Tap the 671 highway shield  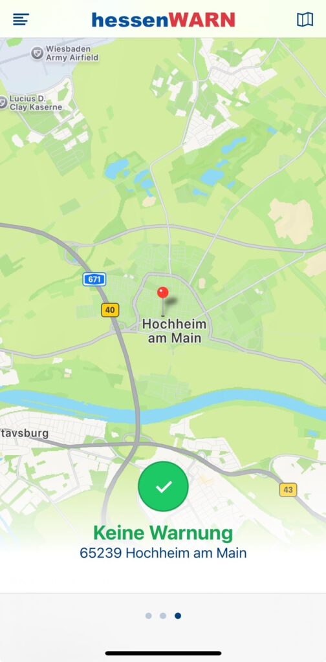[94, 279]
